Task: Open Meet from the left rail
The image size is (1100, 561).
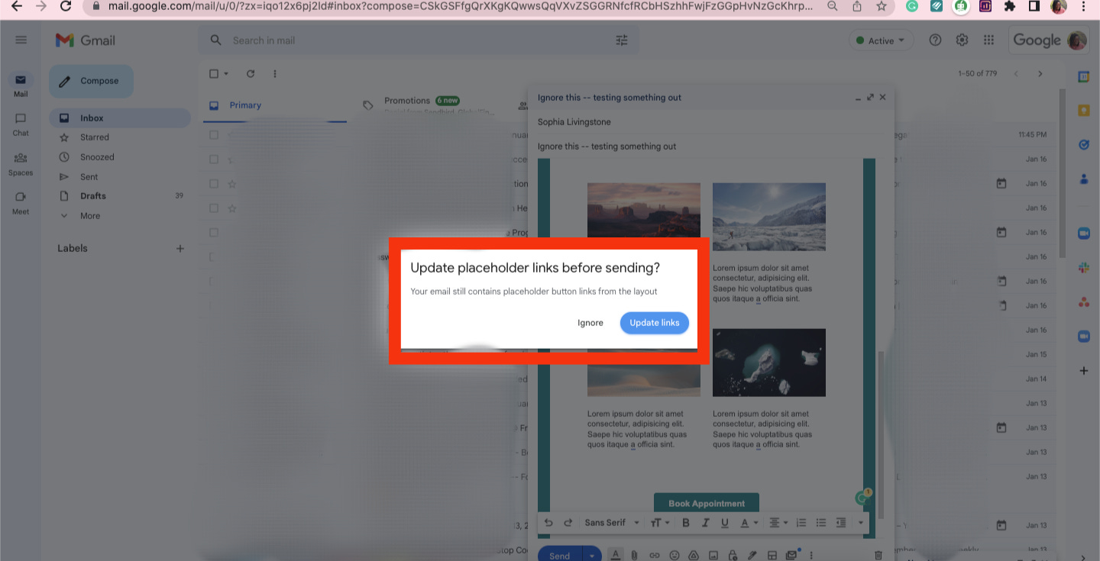Action: pos(21,203)
